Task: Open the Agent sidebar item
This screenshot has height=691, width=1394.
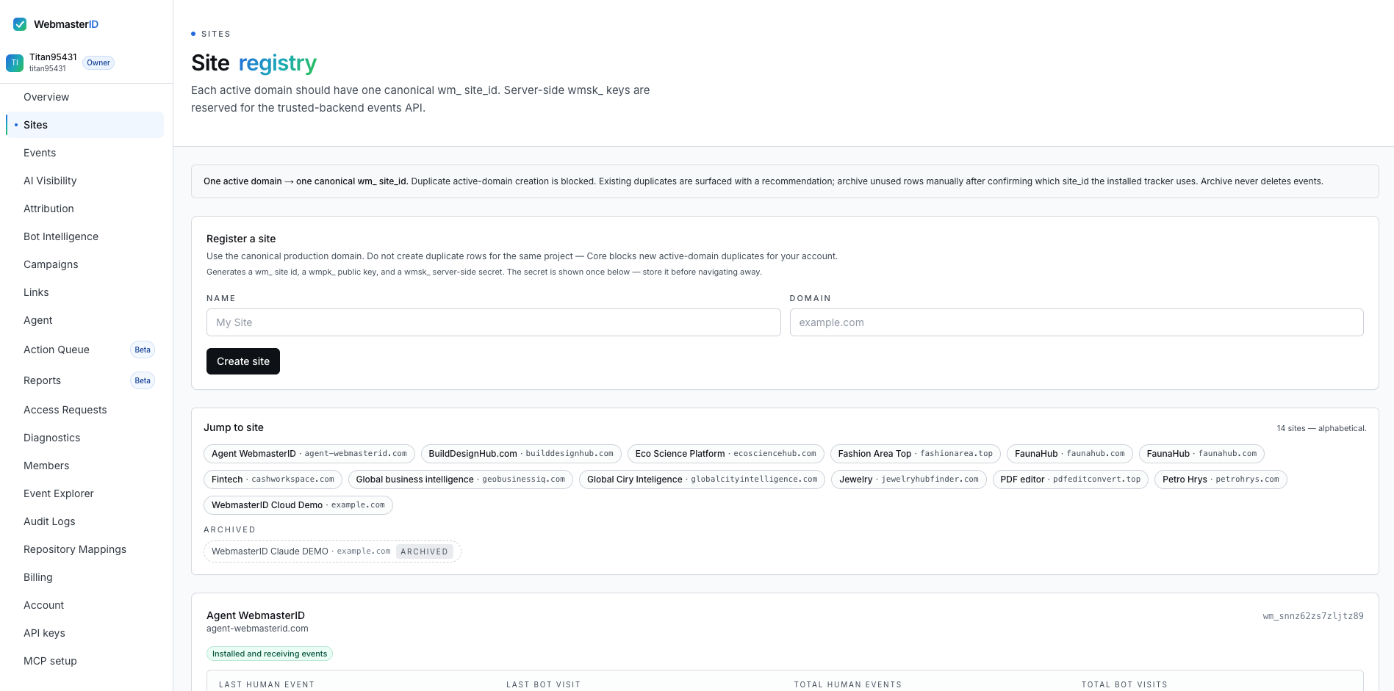Action: [x=85, y=320]
